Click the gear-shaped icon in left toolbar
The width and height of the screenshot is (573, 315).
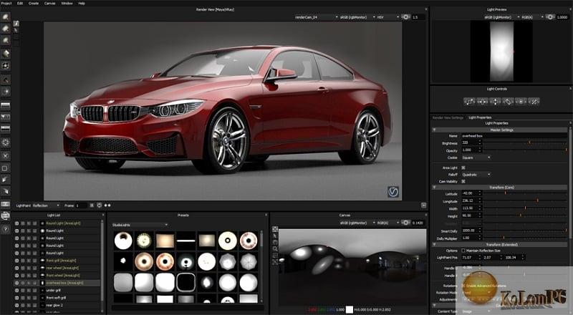6,142
